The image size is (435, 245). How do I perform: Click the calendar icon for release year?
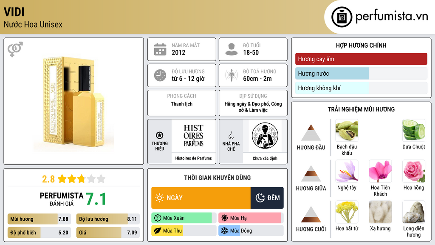click(160, 49)
